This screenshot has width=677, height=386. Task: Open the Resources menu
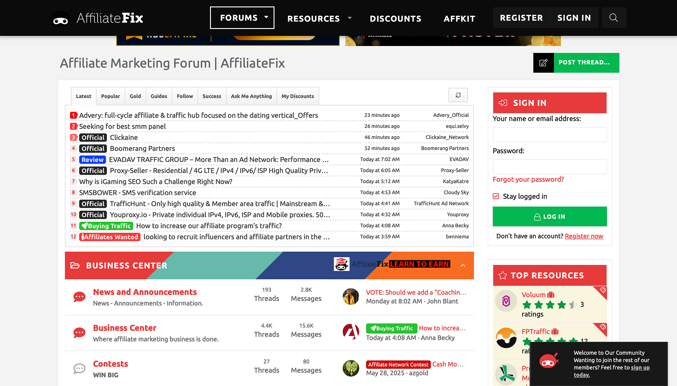click(314, 19)
